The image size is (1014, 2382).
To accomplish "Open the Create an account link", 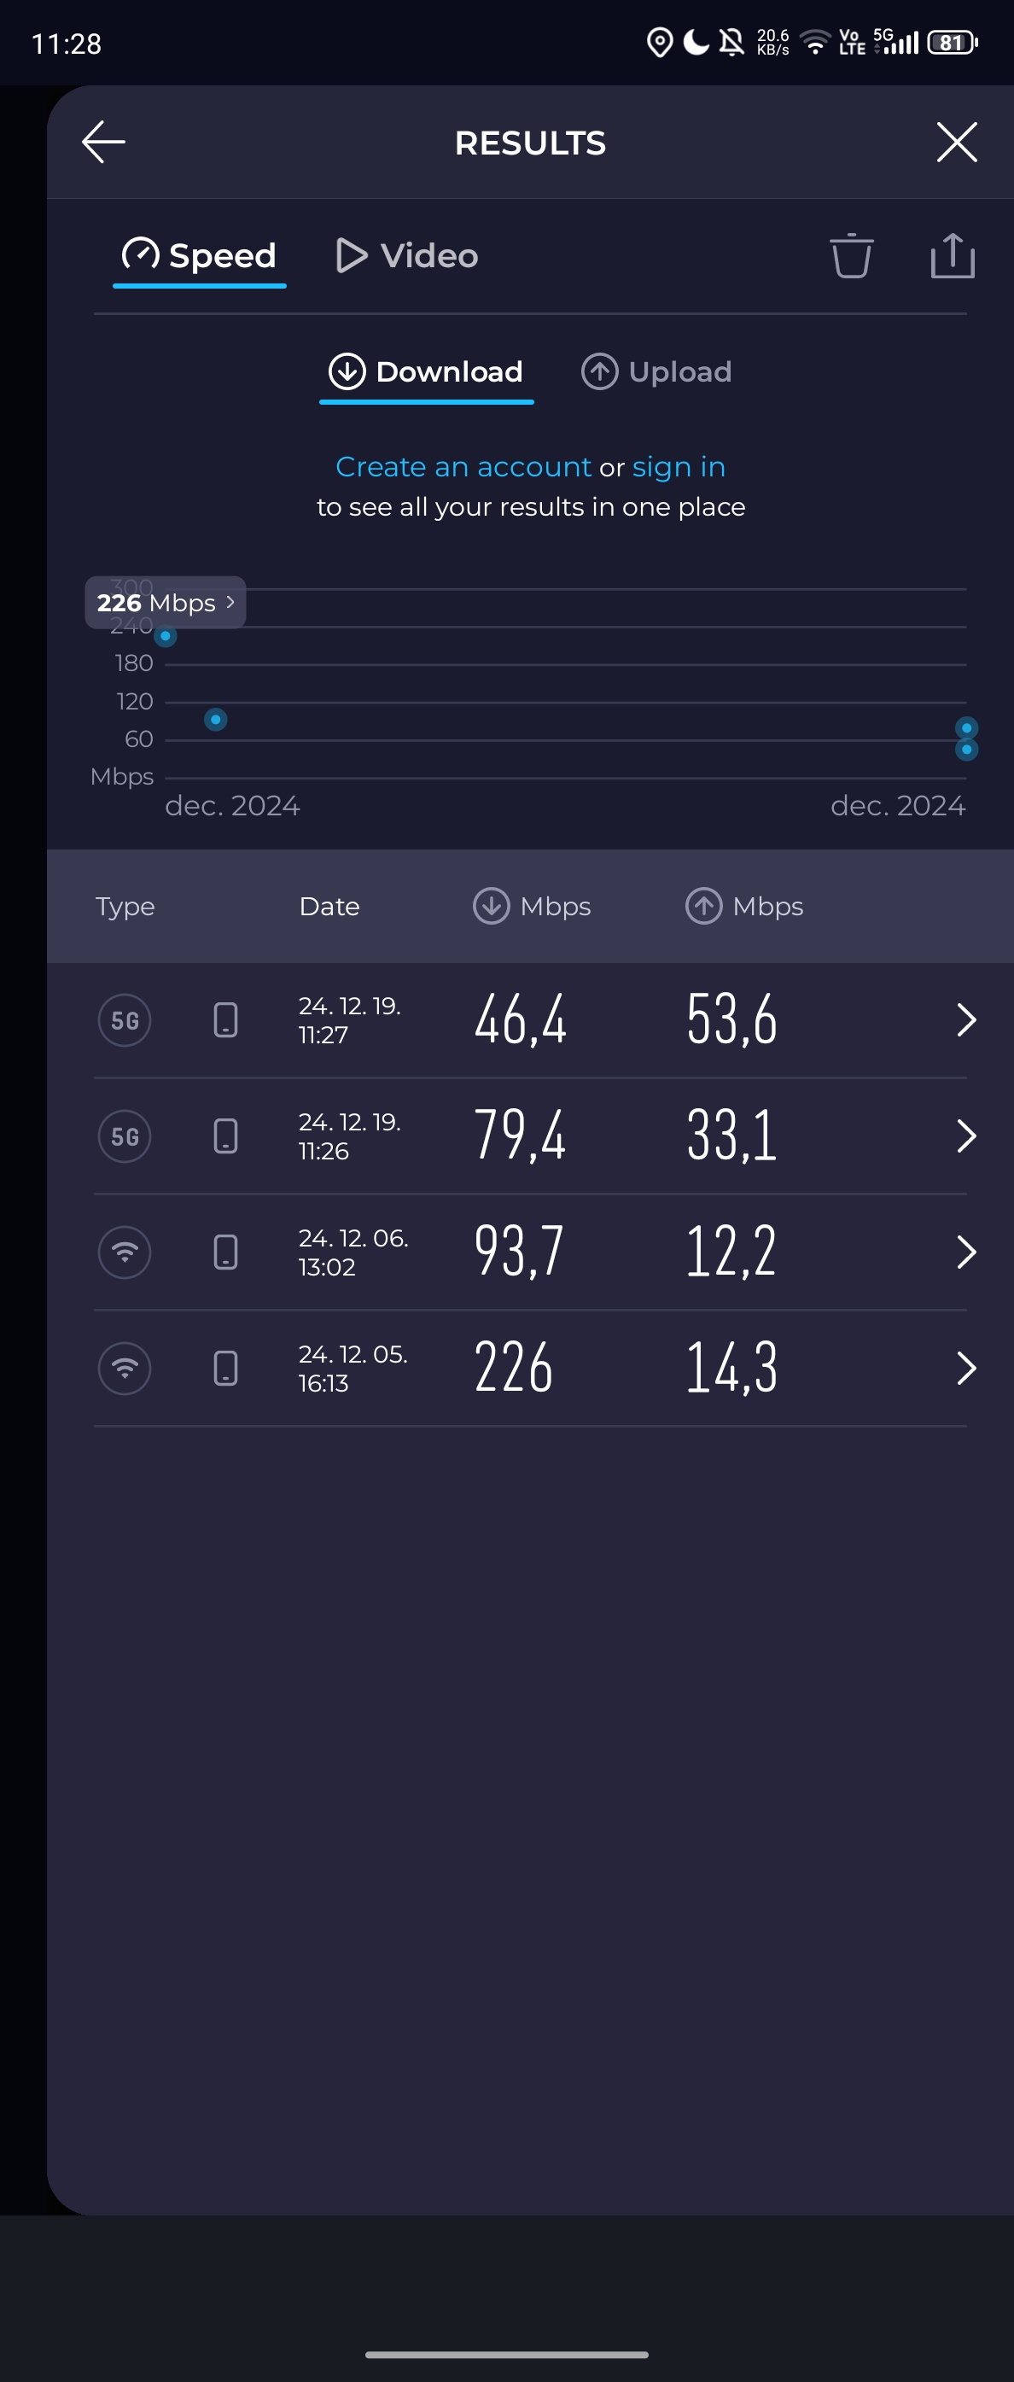I will point(463,467).
